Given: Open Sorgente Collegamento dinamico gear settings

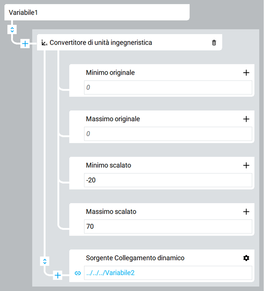Looking at the screenshot, I should 246,258.
